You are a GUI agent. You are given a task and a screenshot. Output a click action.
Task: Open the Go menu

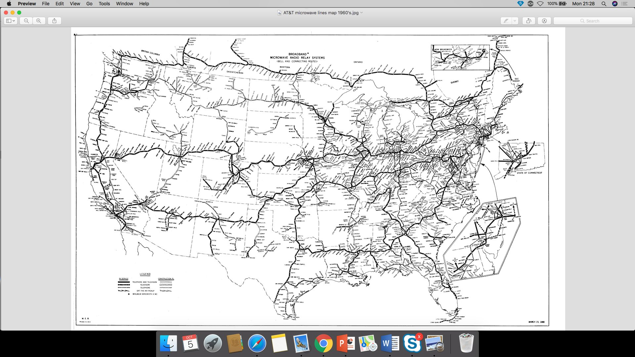tap(89, 4)
